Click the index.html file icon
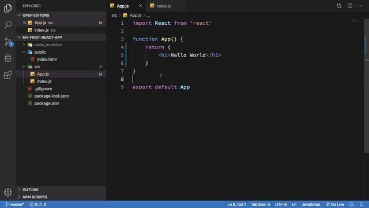369x208 pixels. (x=32, y=59)
